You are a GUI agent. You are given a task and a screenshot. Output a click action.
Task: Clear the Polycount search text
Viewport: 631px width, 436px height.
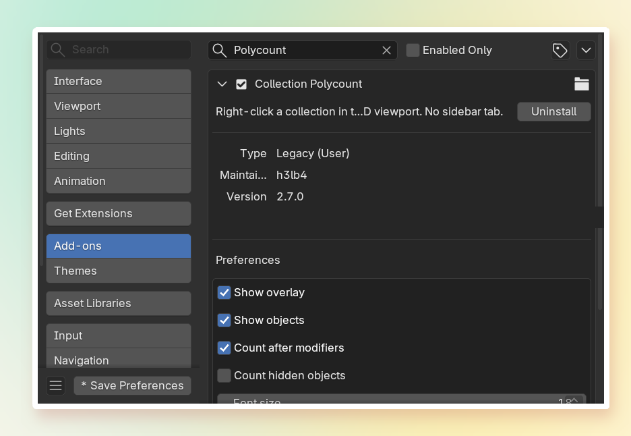(386, 51)
